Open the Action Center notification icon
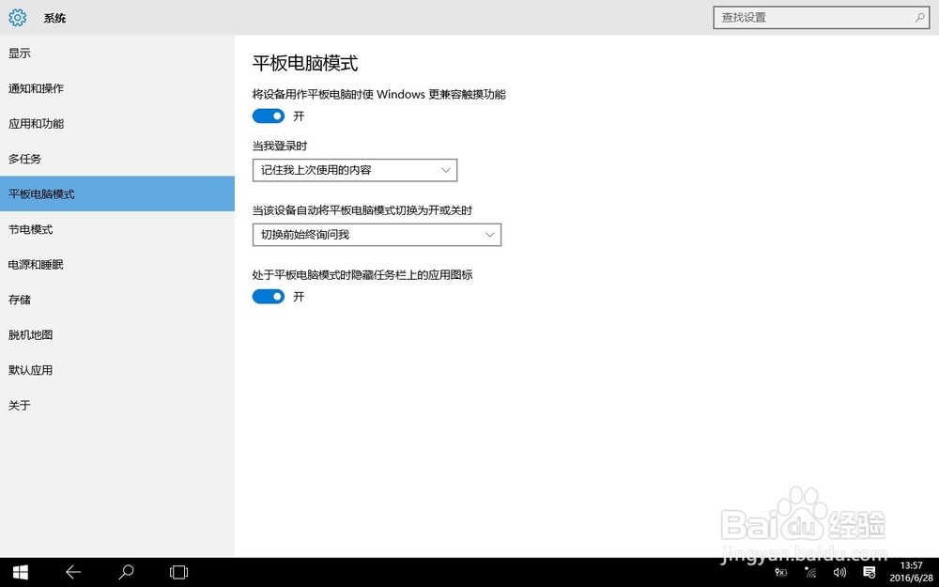The width and height of the screenshot is (939, 587). [x=870, y=572]
